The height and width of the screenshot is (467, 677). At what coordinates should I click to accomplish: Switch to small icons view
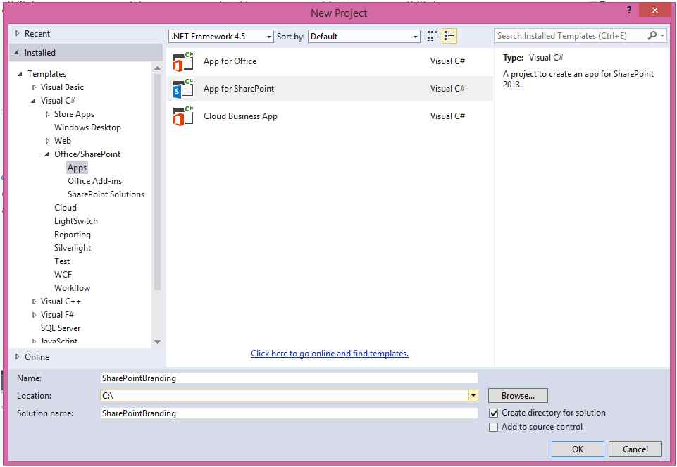(x=432, y=36)
